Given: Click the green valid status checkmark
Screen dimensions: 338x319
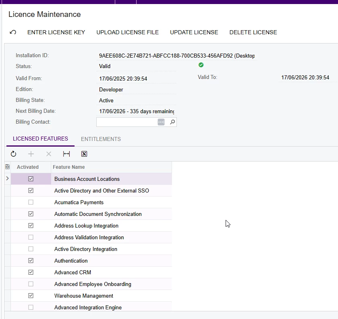Looking at the screenshot, I should tap(201, 65).
